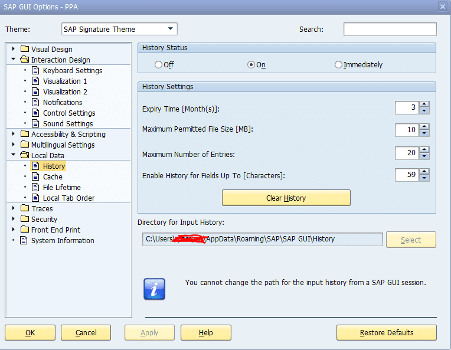Click the Visualization 1 page icon

(35, 81)
